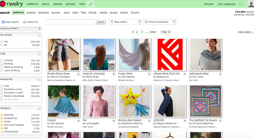254x138 pixels.
Task: Check the Has photo Yes checkbox
Action: (1, 42)
